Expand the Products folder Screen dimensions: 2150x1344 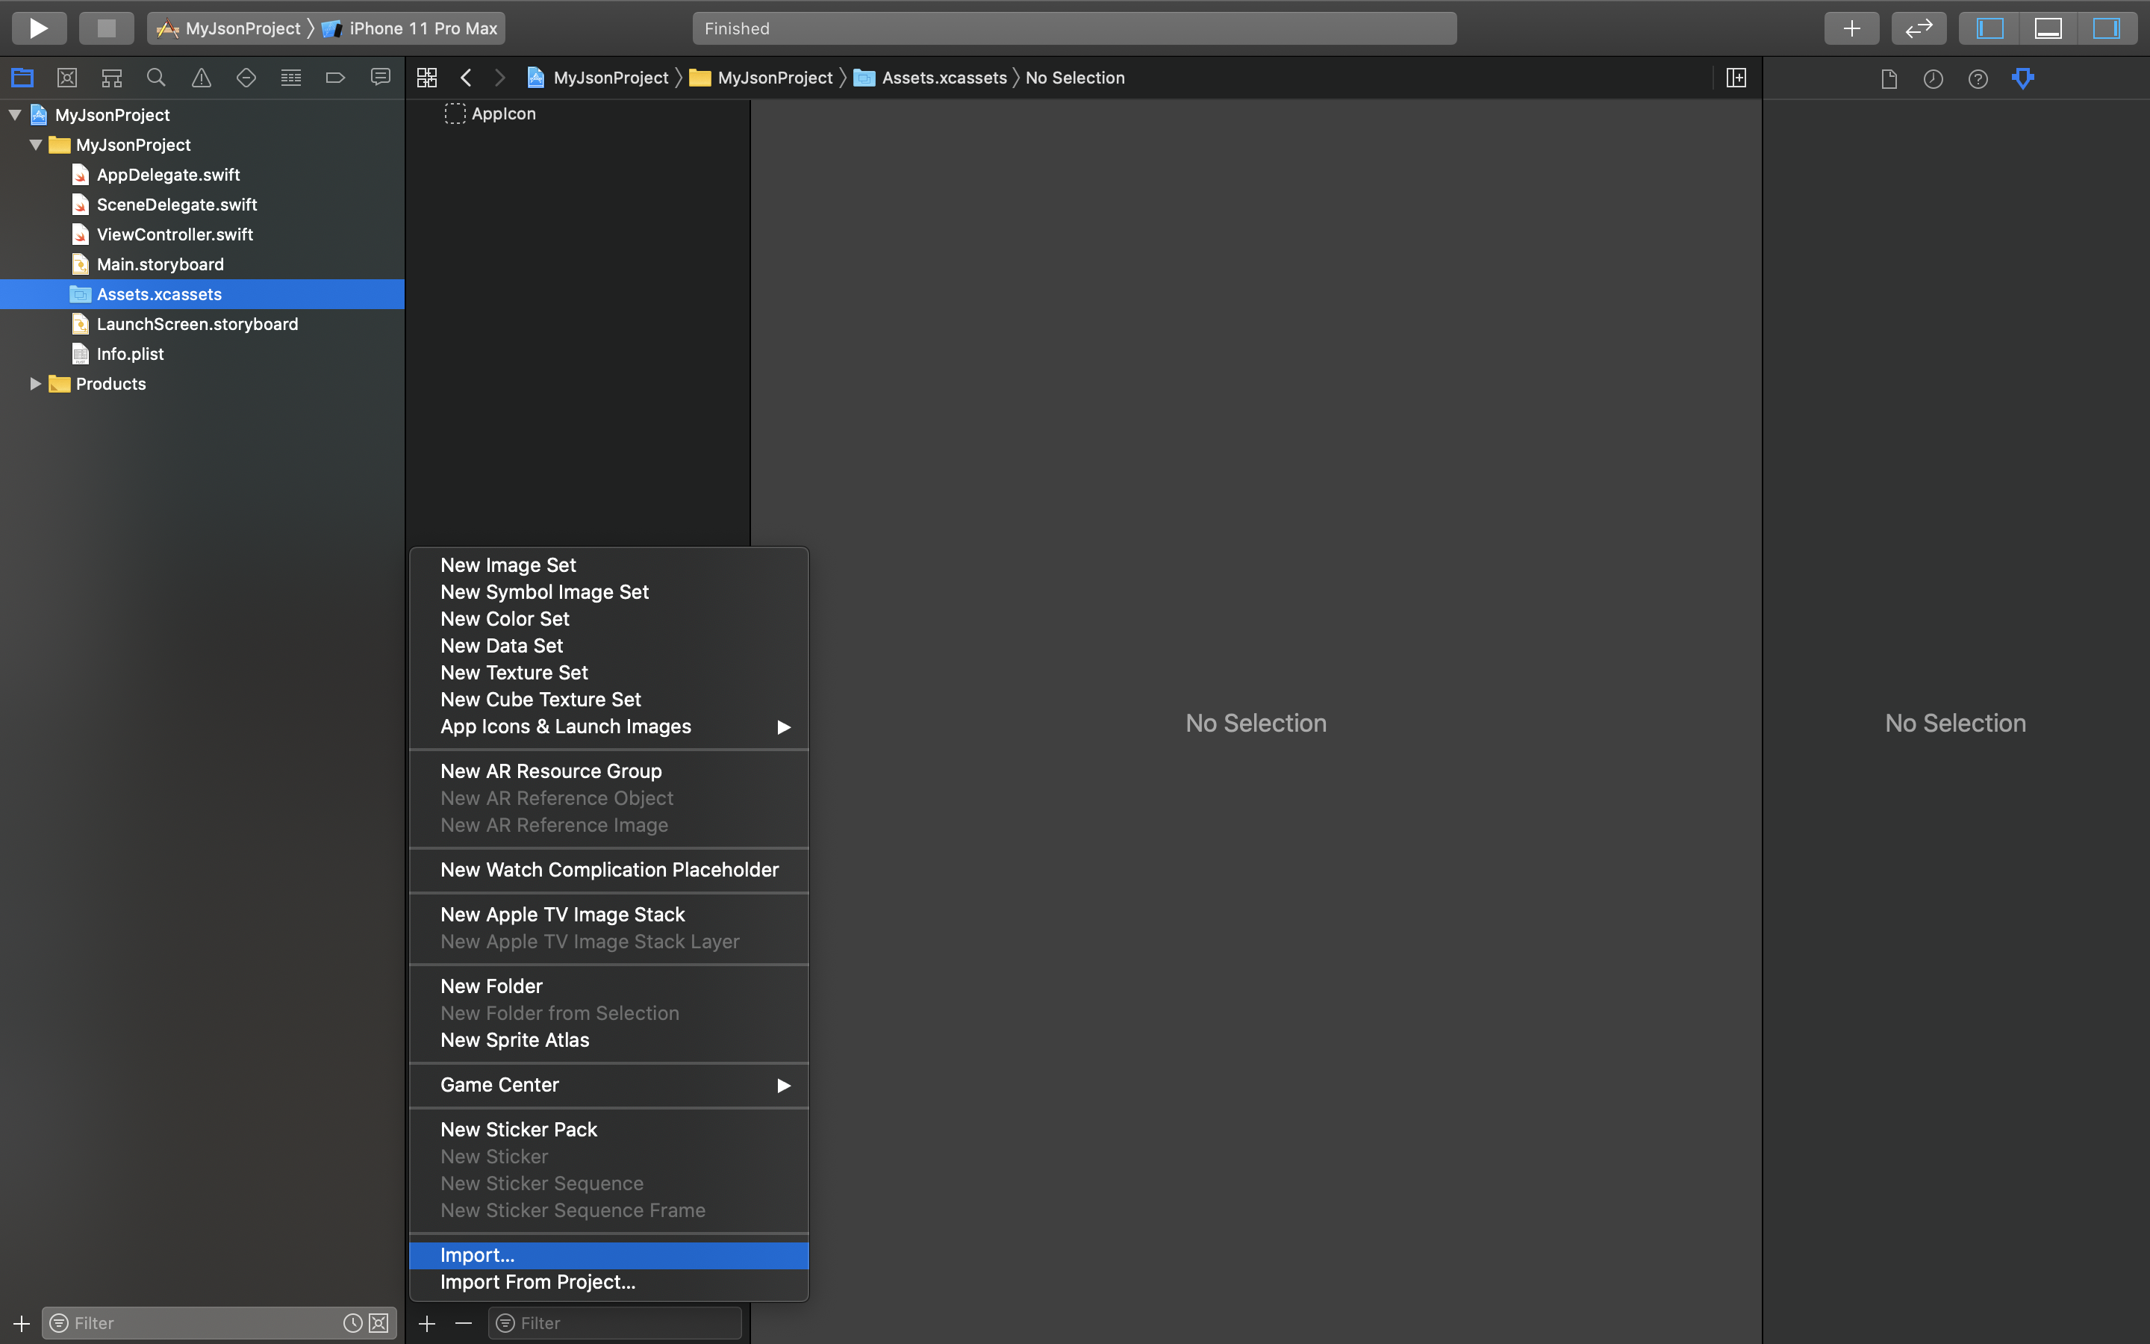[36, 384]
